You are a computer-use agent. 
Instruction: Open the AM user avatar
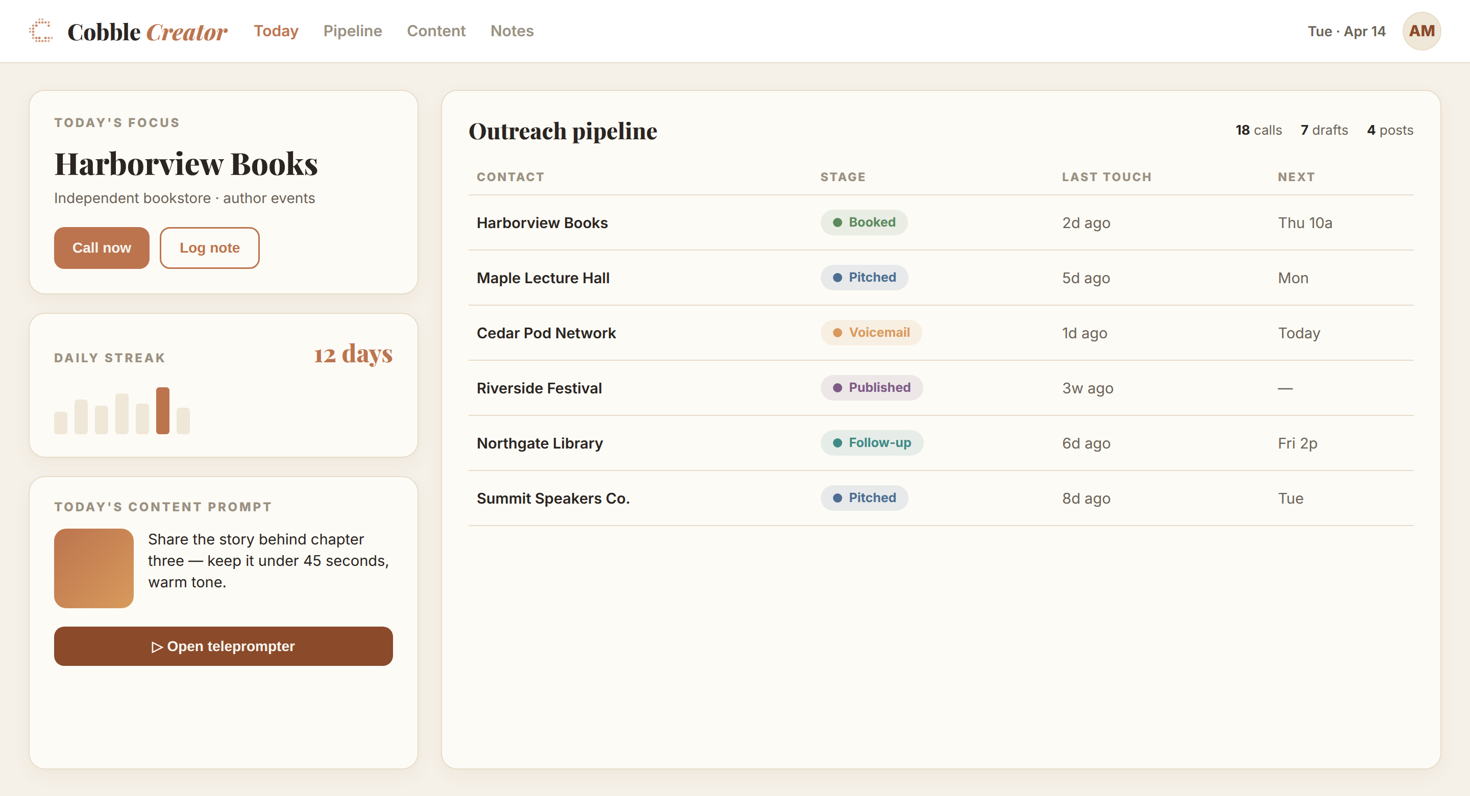tap(1421, 31)
